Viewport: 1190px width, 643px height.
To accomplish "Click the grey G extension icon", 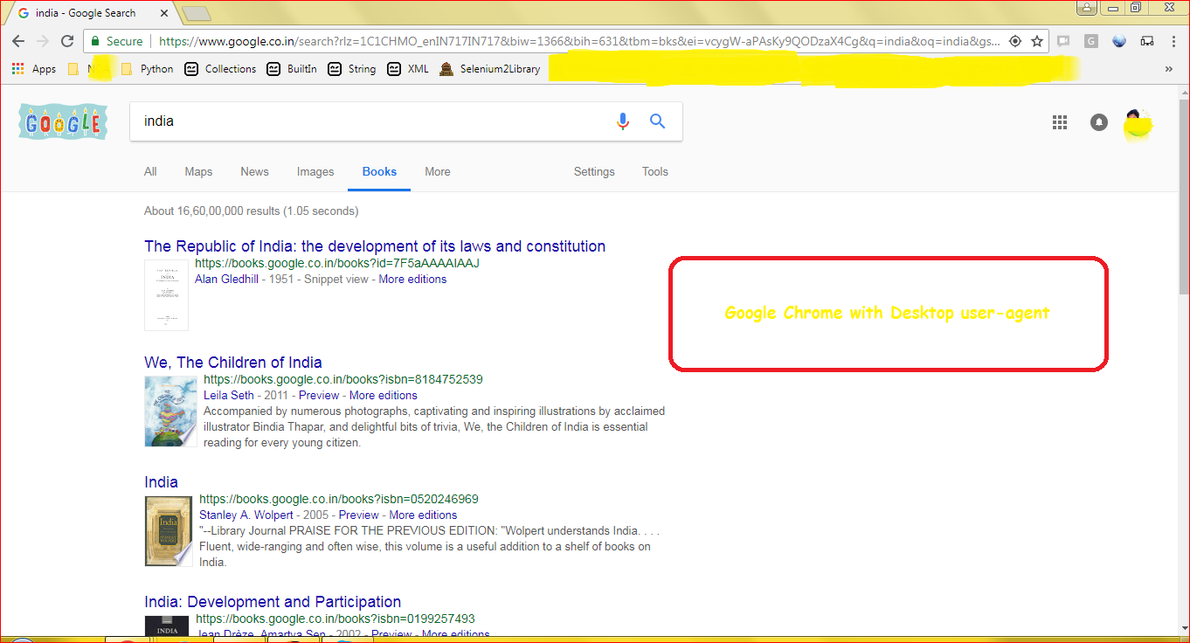I will pos(1091,41).
